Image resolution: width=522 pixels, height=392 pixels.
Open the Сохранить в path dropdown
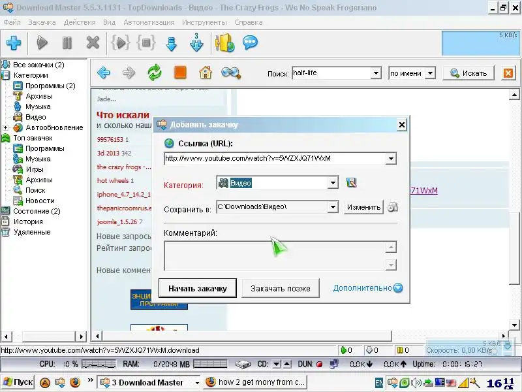pos(333,207)
